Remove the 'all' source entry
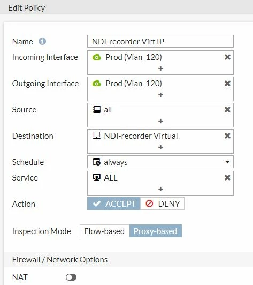This screenshot has width=253, height=285. pos(227,110)
